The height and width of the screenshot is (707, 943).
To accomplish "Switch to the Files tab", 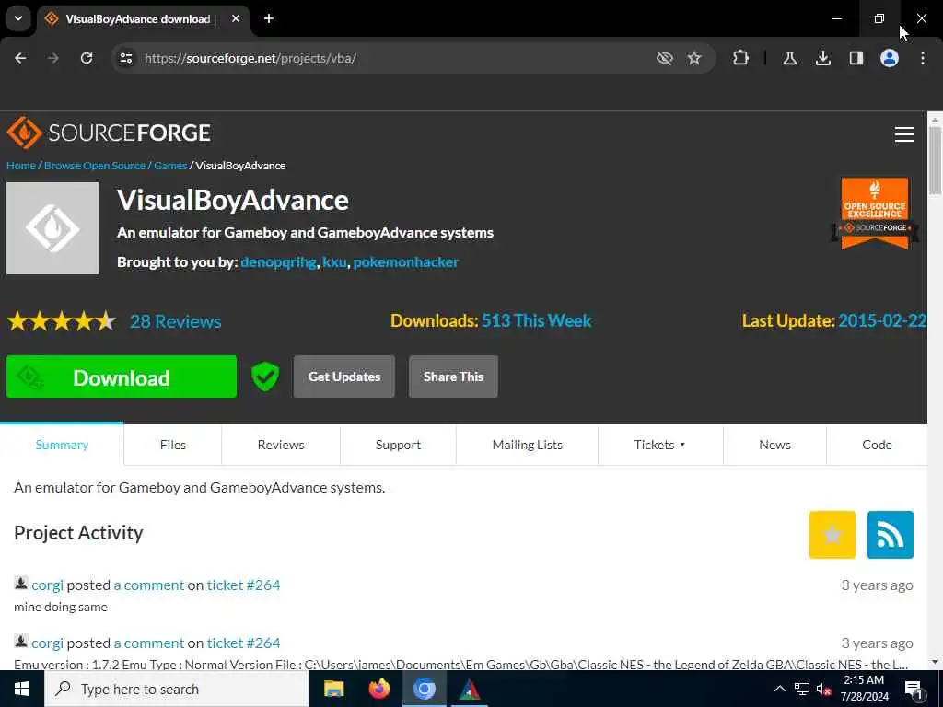I will click(172, 445).
